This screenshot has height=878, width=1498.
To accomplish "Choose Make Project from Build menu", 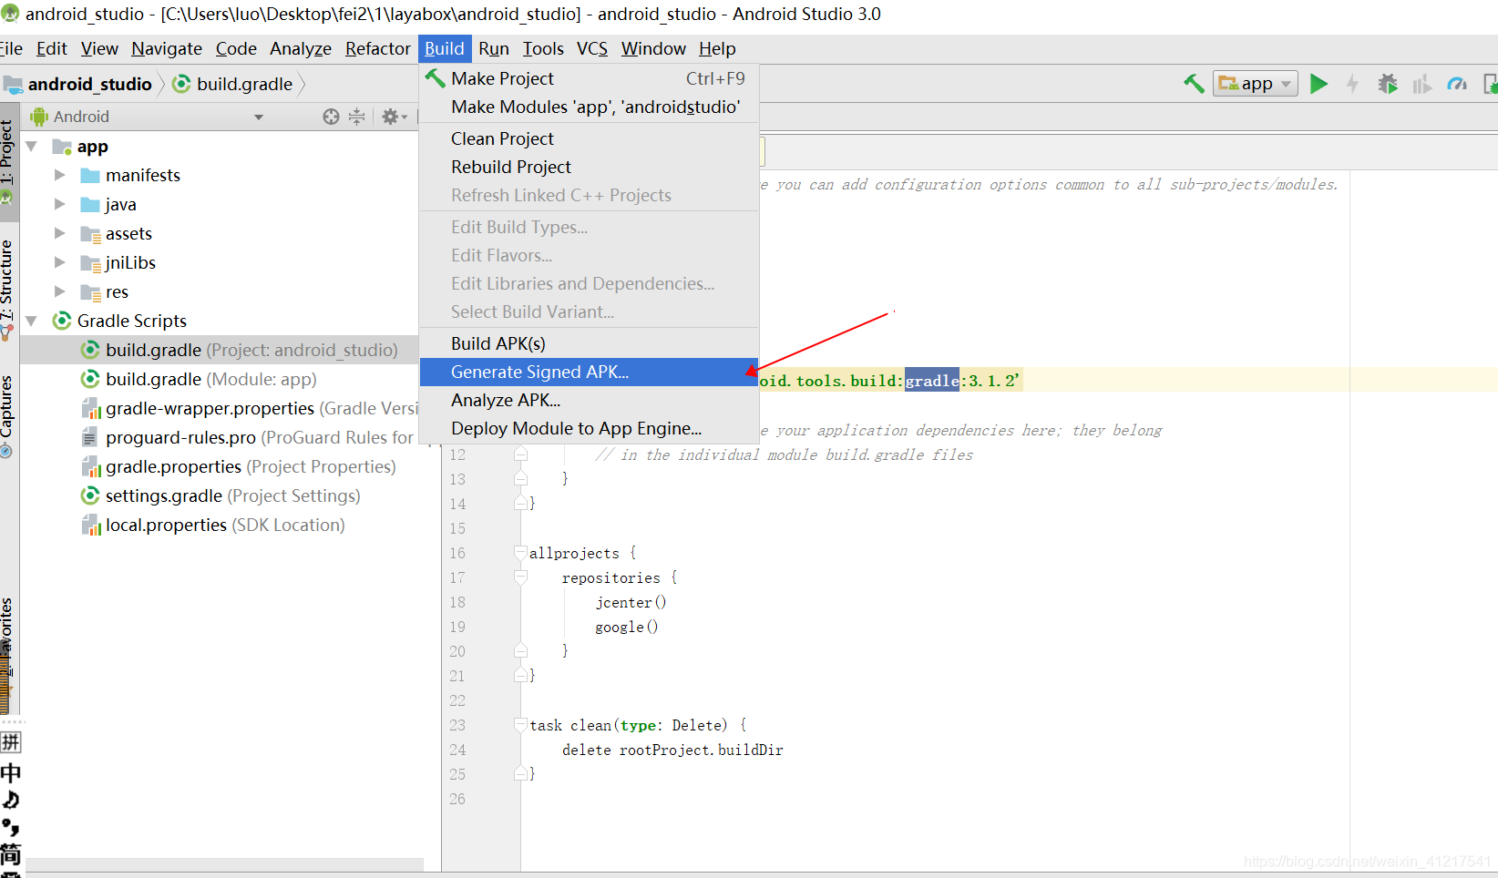I will [x=589, y=78].
